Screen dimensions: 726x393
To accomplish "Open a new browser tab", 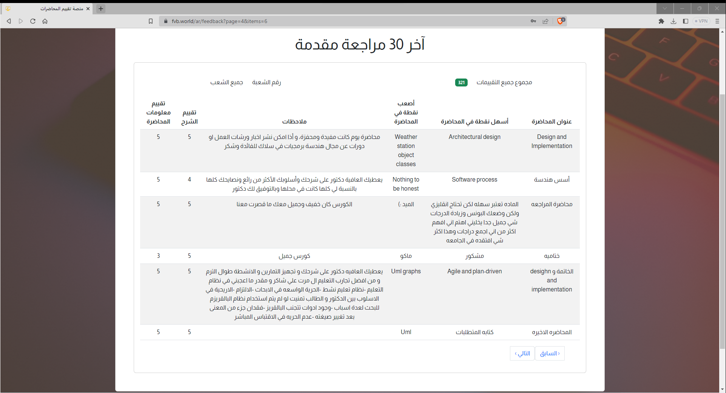I will tap(101, 8).
